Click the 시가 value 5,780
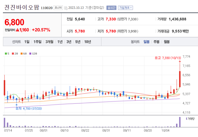Screen dimensions: 198x137 (80, 31)
